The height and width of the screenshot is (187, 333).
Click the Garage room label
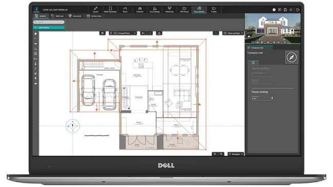tap(99, 75)
